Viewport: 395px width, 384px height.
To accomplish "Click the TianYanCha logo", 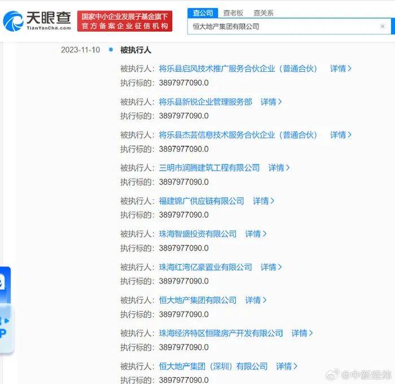I will (37, 21).
